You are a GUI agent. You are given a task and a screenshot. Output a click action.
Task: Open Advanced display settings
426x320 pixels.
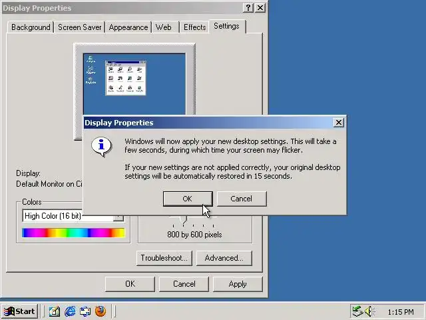tap(224, 258)
